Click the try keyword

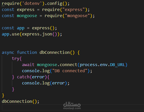point(16,59)
